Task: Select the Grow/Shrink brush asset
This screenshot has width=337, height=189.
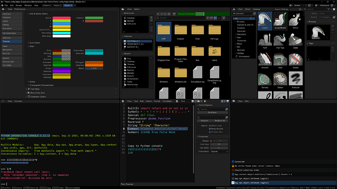Action: pos(280,21)
